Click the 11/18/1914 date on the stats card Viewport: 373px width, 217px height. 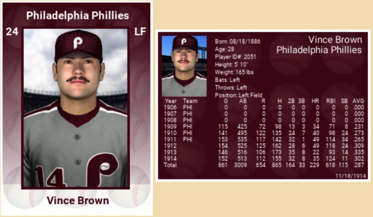tap(351, 176)
